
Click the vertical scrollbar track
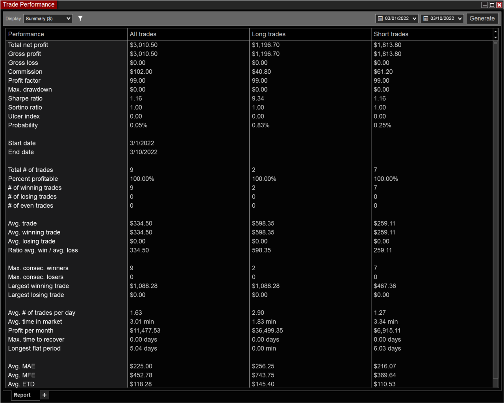(495, 214)
